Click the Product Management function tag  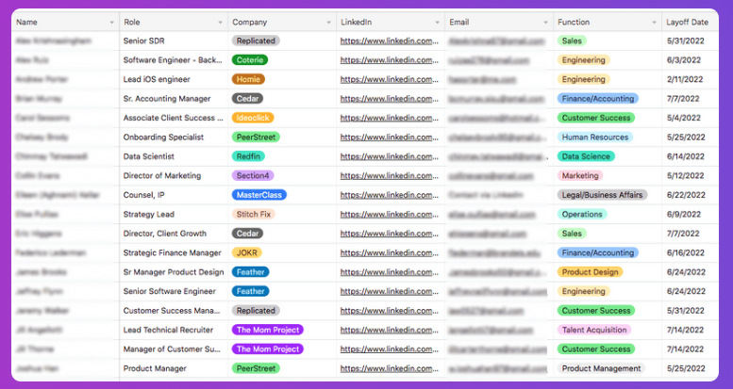pos(601,368)
